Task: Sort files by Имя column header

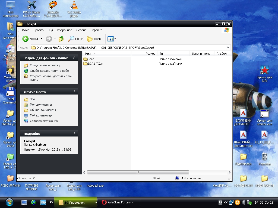Action: click(x=88, y=54)
